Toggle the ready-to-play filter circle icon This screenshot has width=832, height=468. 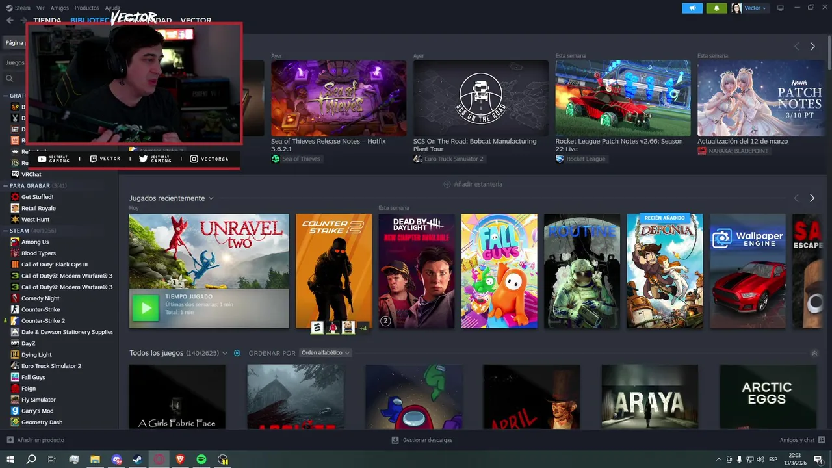pos(237,353)
